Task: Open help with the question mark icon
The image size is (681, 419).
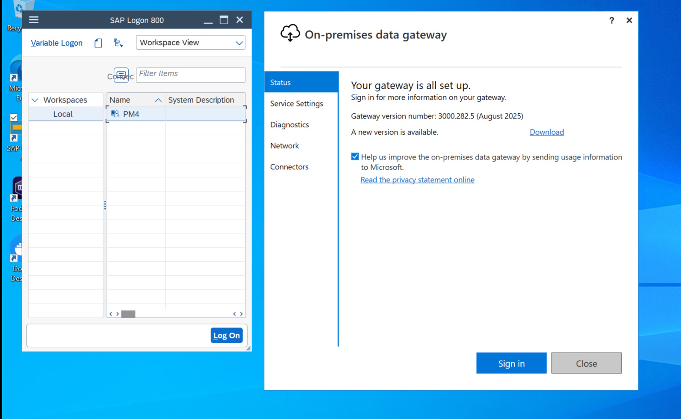Action: click(612, 20)
